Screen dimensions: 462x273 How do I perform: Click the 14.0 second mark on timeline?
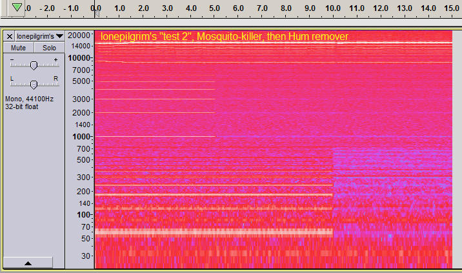(428, 8)
